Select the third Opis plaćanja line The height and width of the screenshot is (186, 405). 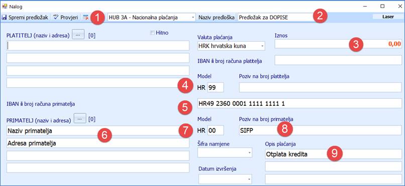pyautogui.click(x=333, y=179)
